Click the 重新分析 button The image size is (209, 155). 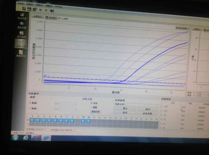pyautogui.click(x=96, y=112)
